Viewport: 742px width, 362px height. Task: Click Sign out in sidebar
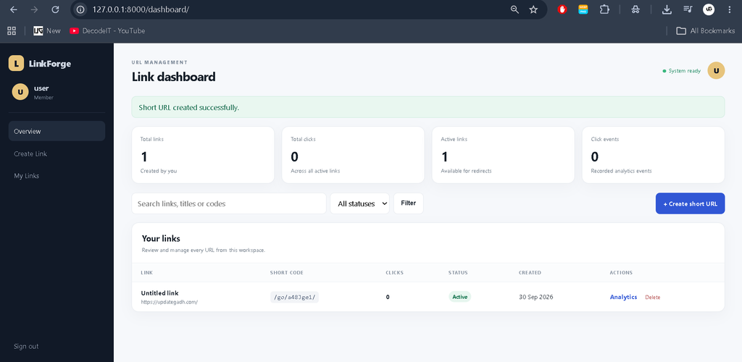26,346
